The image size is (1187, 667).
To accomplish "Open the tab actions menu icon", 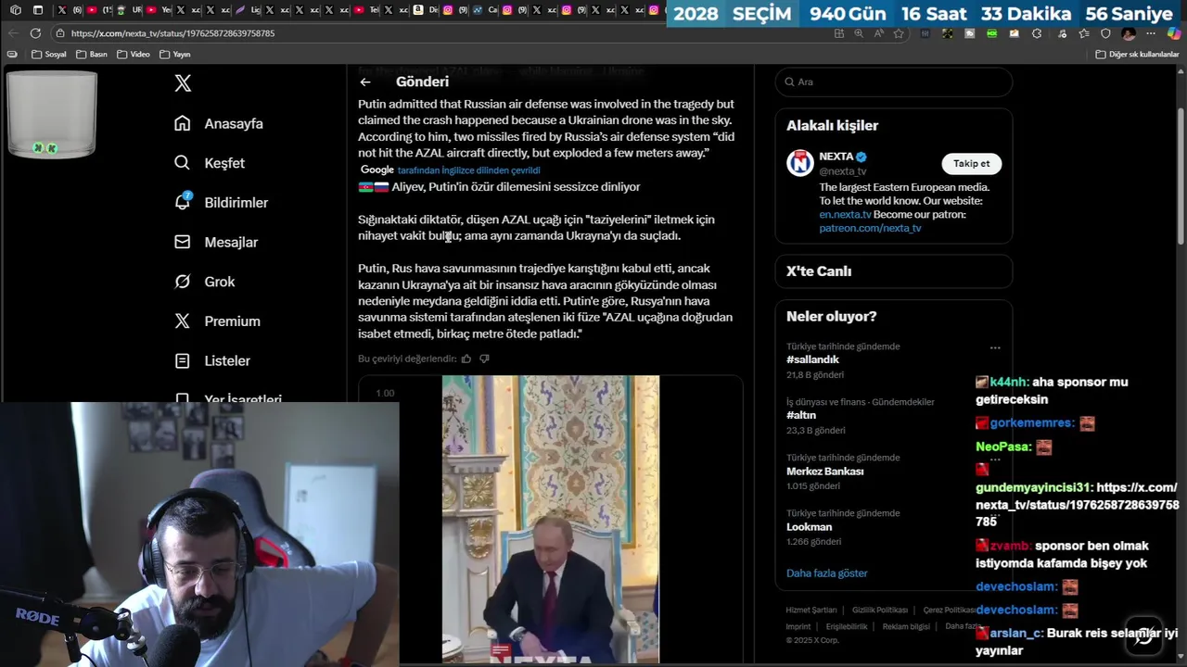I will pos(38,10).
